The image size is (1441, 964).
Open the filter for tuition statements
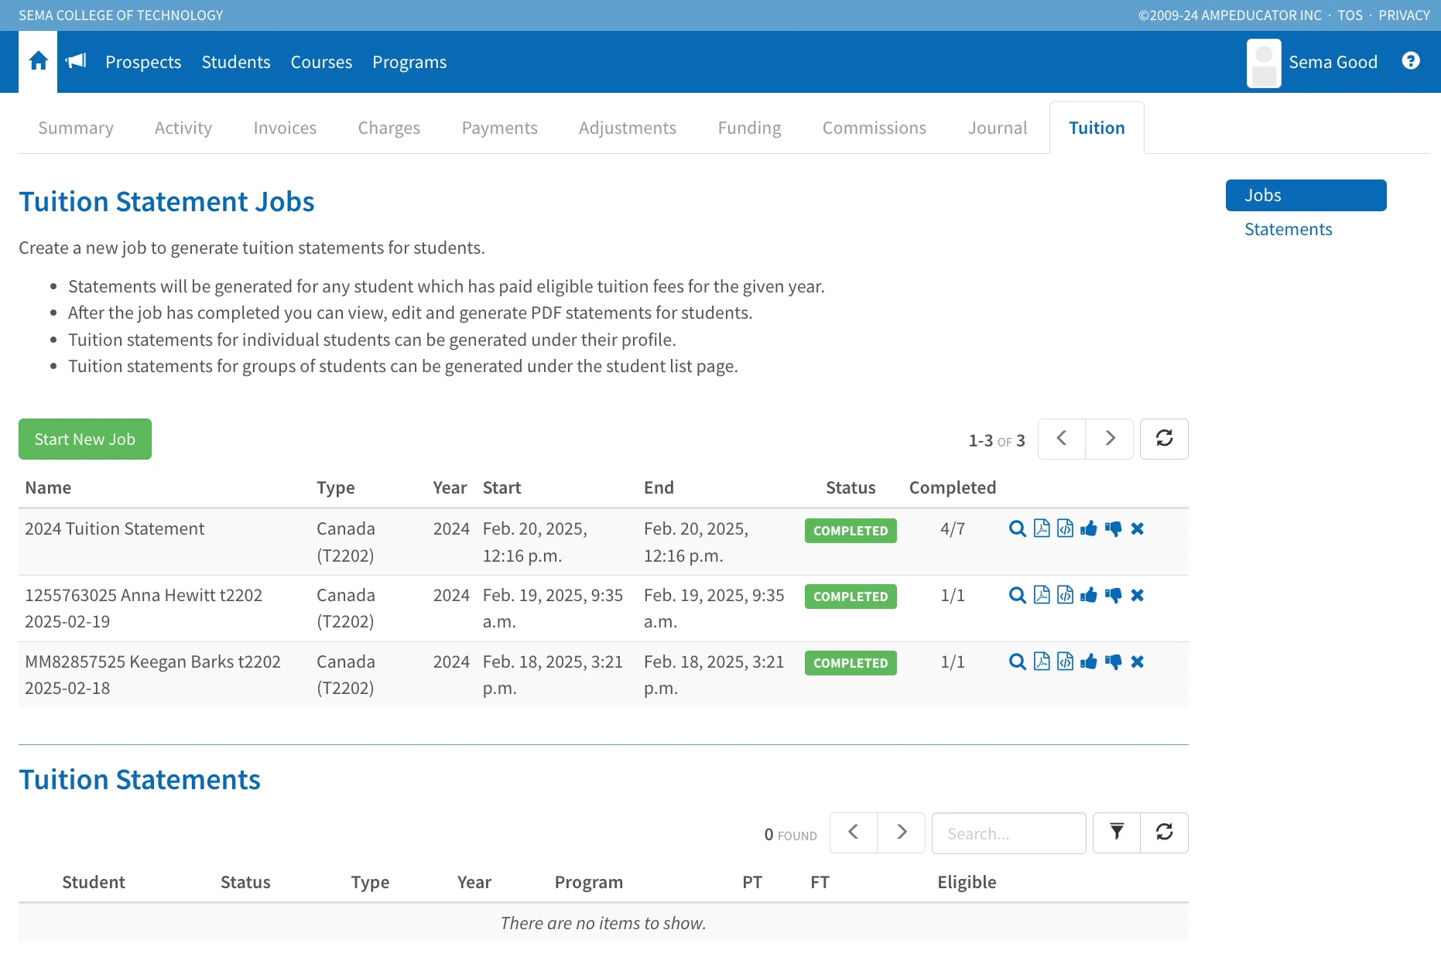click(x=1117, y=832)
